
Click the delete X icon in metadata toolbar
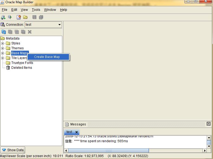[30, 32]
